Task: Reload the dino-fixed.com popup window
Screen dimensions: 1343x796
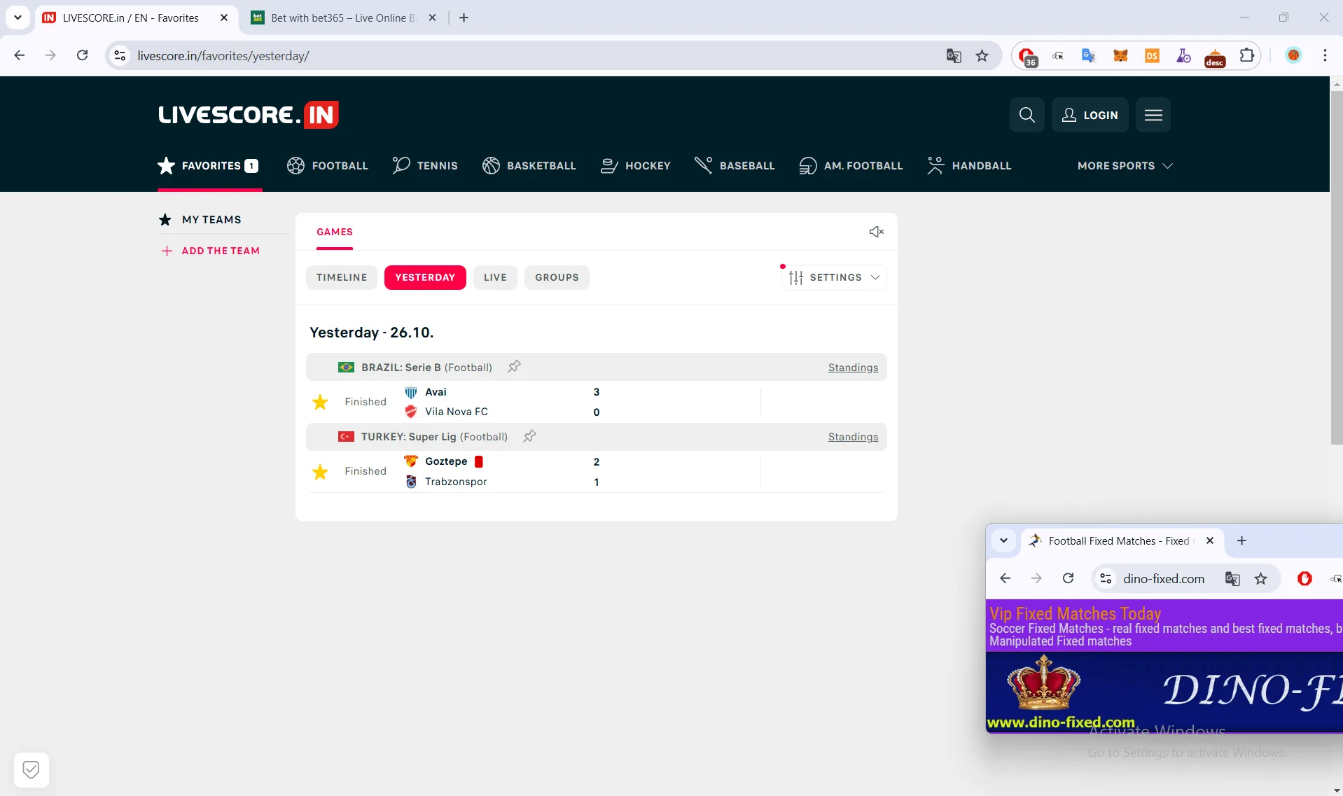Action: pyautogui.click(x=1068, y=578)
